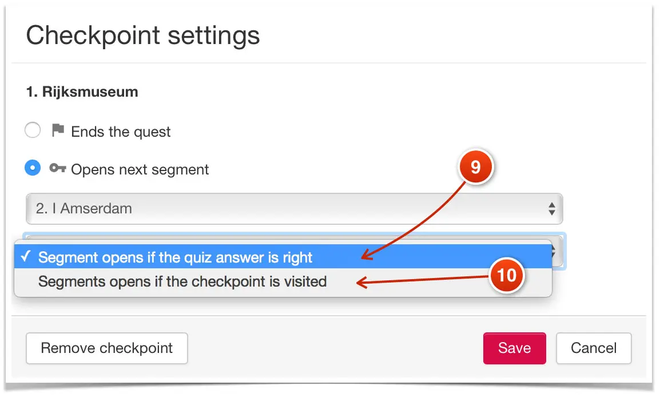Choose Segments opens if the checkpoint is visited
The height and width of the screenshot is (397, 660).
click(x=182, y=281)
